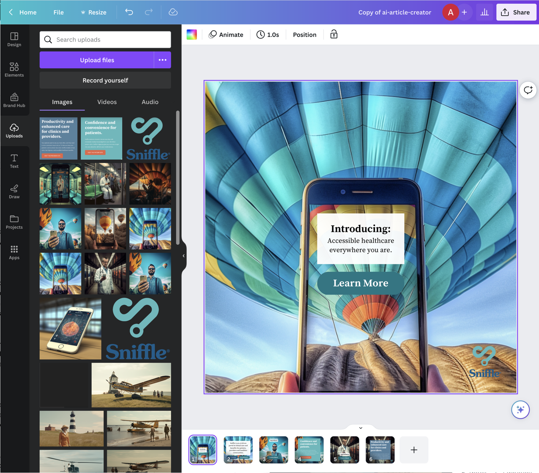Open the magic assistant sparkle button
539x473 pixels.
pyautogui.click(x=520, y=410)
